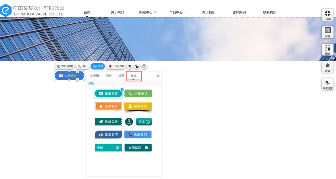
Task: Open the 工具库 toolbox icon
Action: click(327, 15)
